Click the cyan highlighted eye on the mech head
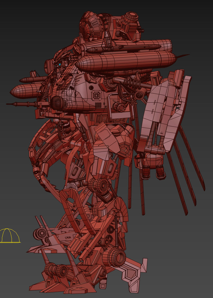Screen dimensions: 213x298 click(x=60, y=64)
